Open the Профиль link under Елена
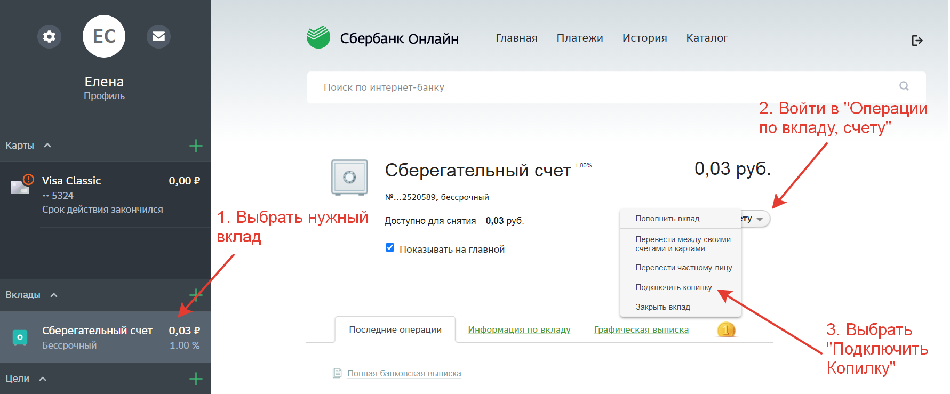This screenshot has height=394, width=950. (104, 96)
